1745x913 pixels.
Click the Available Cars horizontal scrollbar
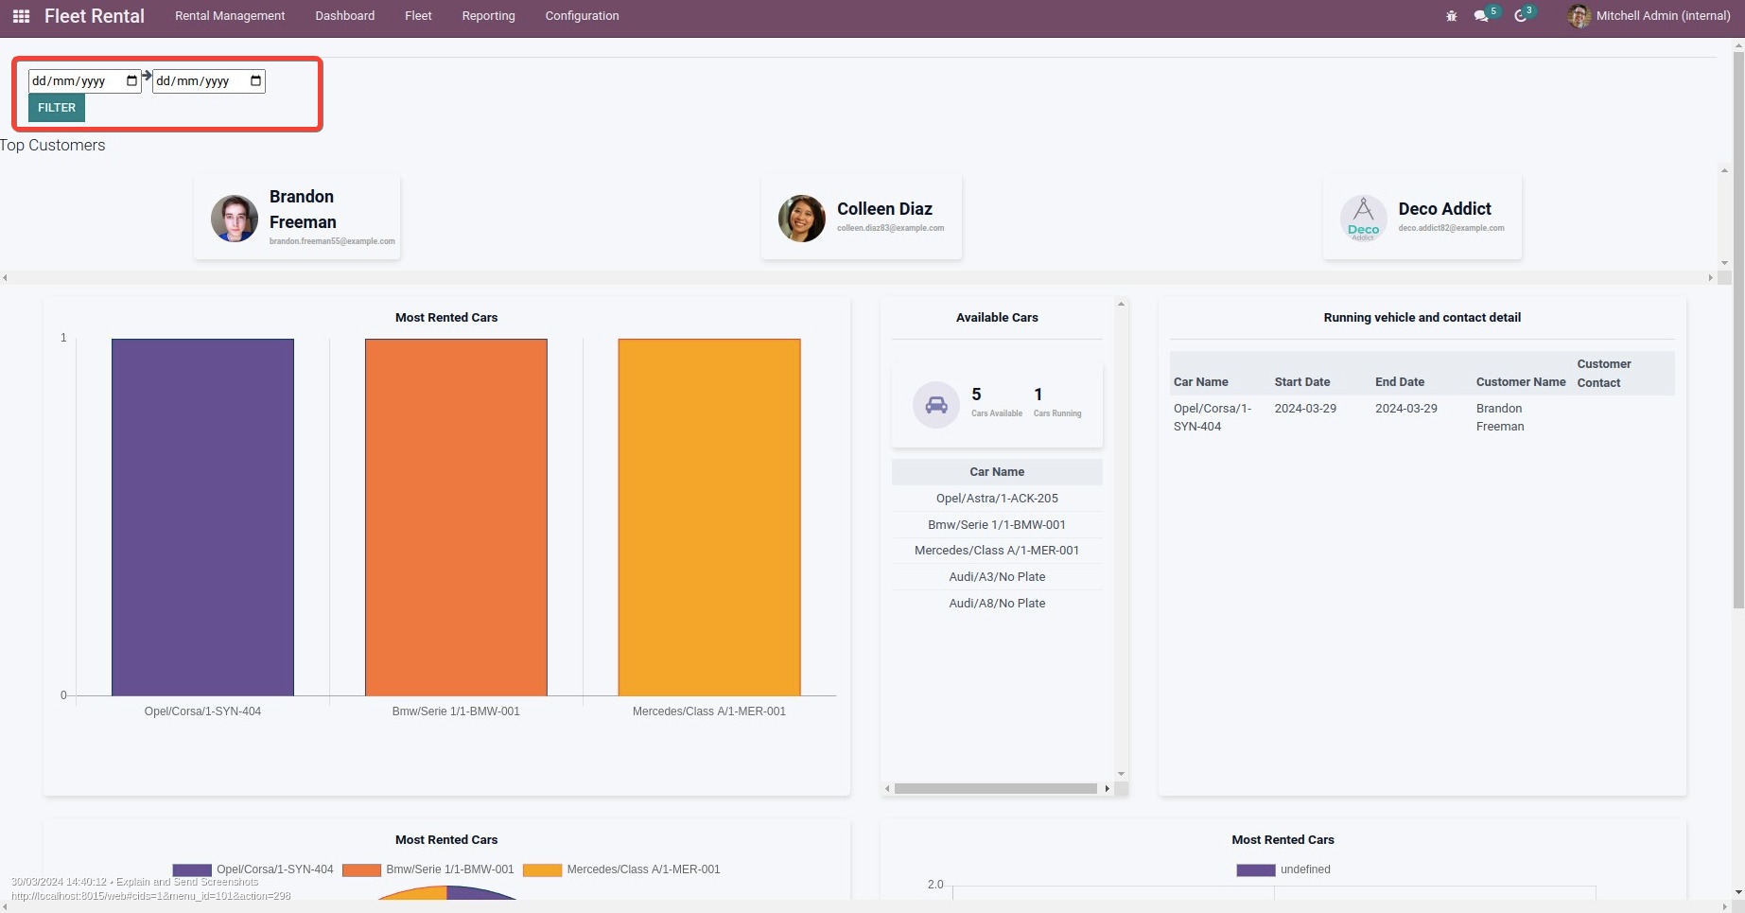(996, 788)
